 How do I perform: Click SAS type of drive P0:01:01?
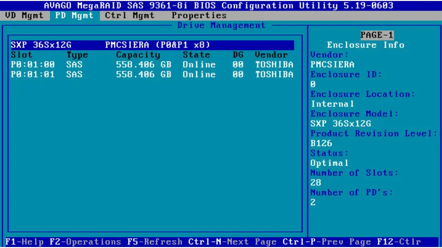click(x=74, y=74)
